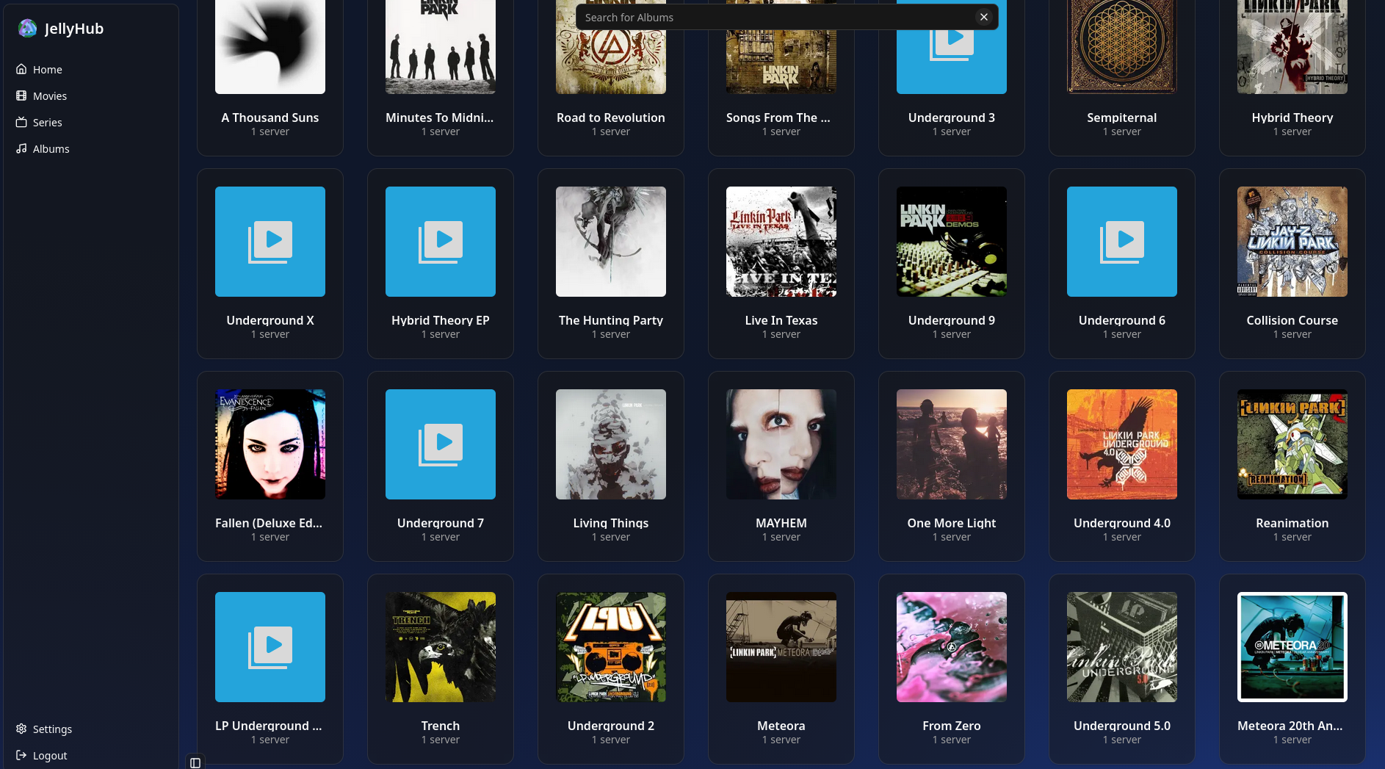Open the Home page from sidebar
Image resolution: width=1385 pixels, height=769 pixels.
91,69
